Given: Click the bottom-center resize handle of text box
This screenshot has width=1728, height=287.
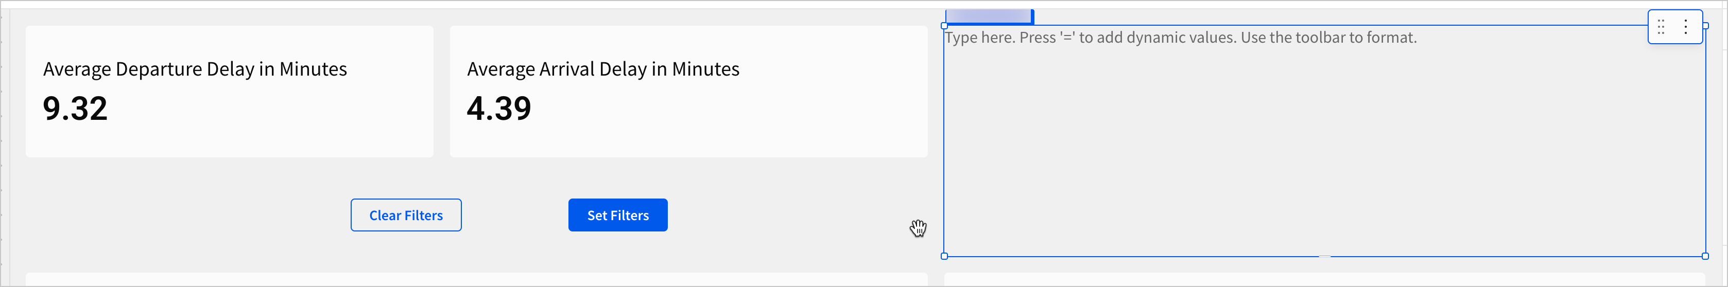Looking at the screenshot, I should (x=1325, y=256).
